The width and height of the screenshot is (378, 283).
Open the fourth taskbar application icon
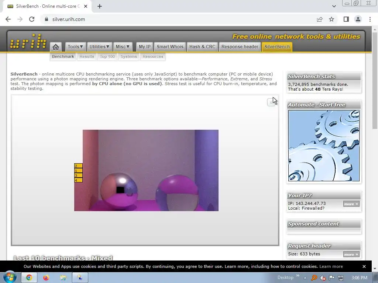80,278
